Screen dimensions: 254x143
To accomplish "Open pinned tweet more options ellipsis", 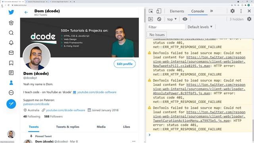I will [134, 141].
